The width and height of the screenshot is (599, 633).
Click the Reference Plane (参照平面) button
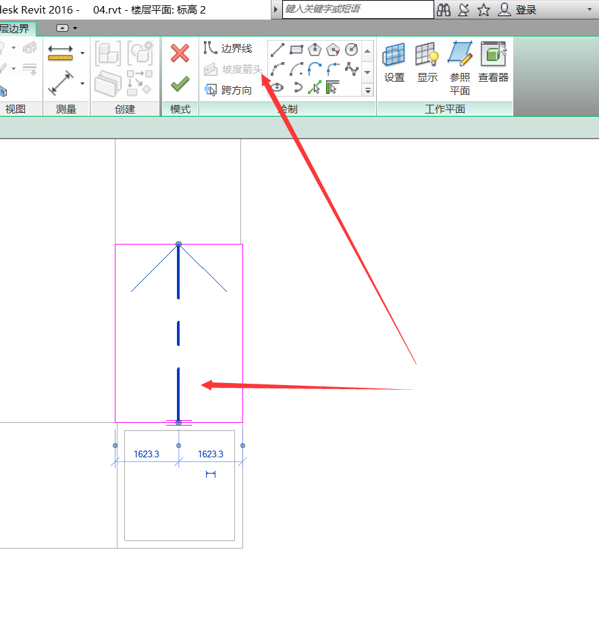tap(460, 63)
